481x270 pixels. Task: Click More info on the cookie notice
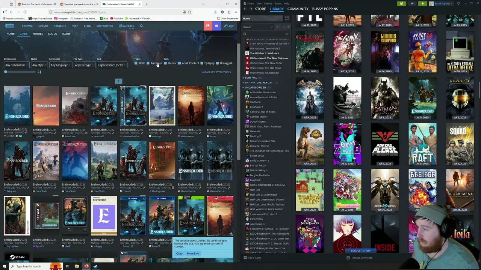click(193, 253)
